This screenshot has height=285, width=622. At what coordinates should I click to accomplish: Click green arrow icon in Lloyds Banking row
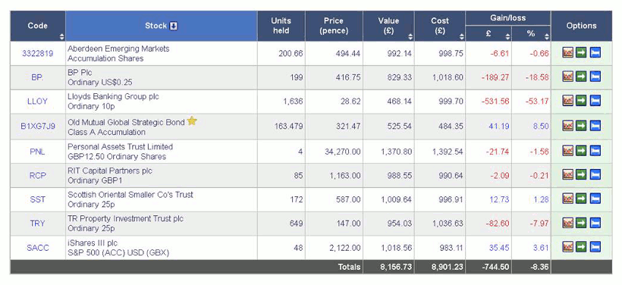[581, 101]
